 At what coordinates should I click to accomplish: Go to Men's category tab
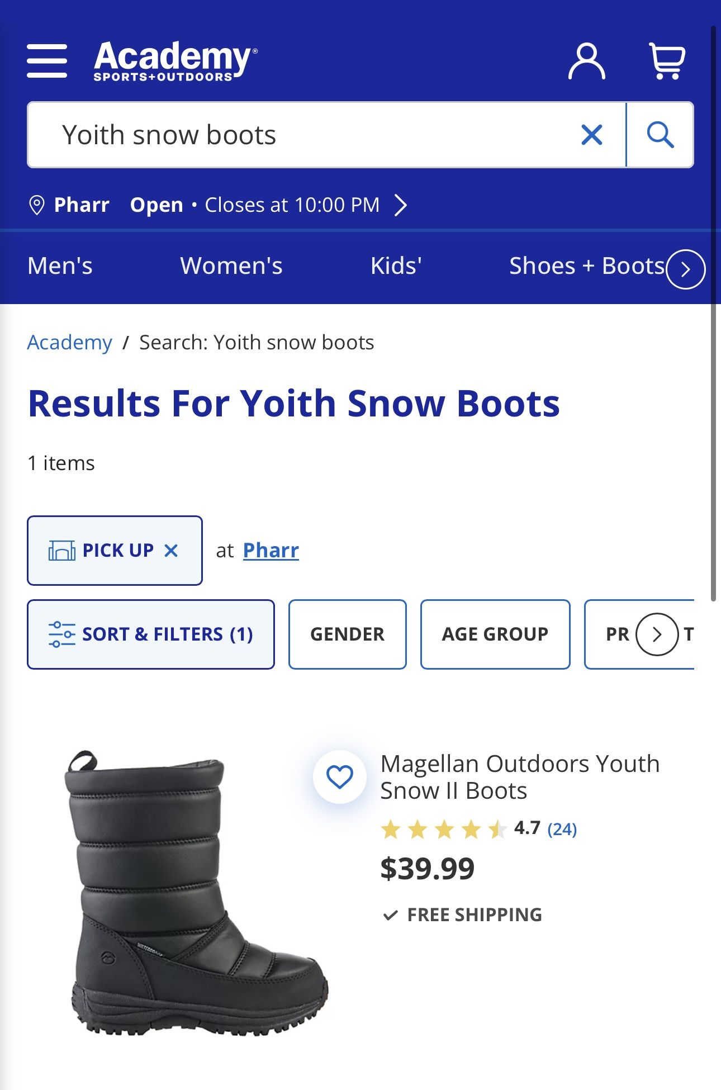click(x=60, y=266)
